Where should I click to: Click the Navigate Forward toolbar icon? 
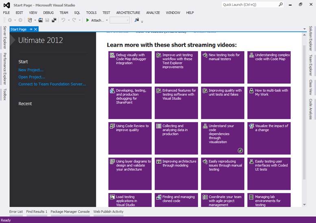click(20, 20)
